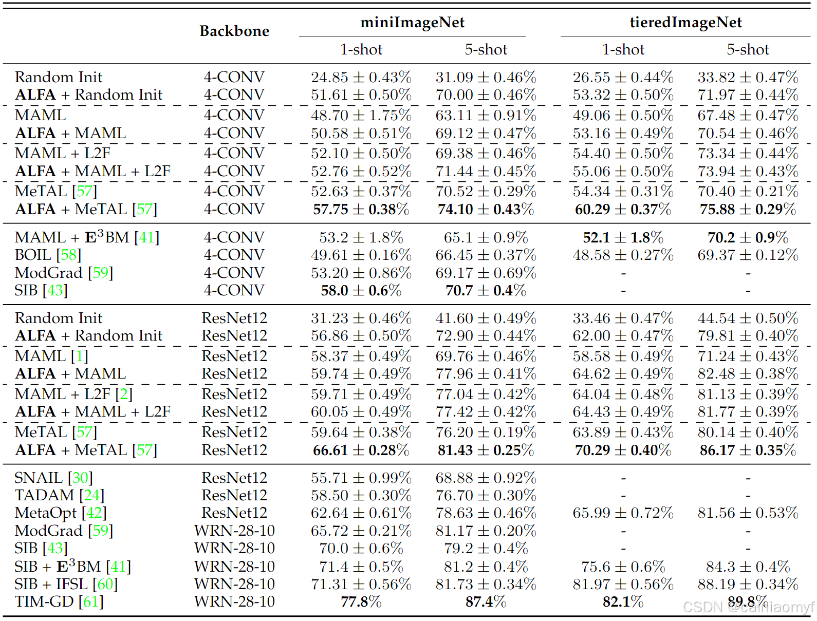Select value 55.71 ± 0.99%
The height and width of the screenshot is (621, 817).
(x=361, y=478)
